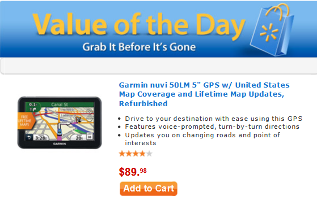Click the Value of the Day banner heading
The image size is (317, 209).
click(139, 24)
